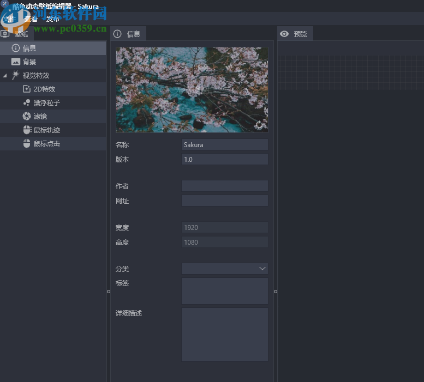Click the 名称 field containing Sakura
Image resolution: width=424 pixels, height=382 pixels.
[225, 145]
